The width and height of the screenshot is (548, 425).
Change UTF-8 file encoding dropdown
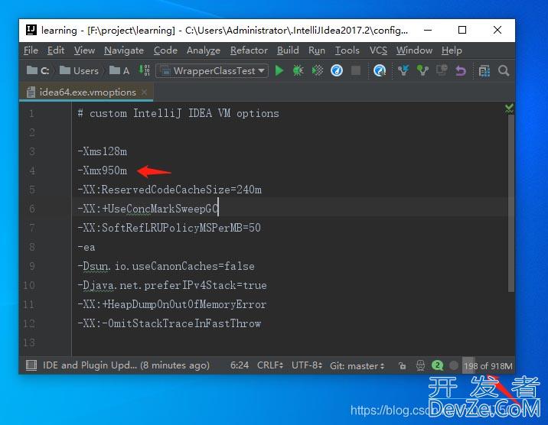(x=307, y=365)
